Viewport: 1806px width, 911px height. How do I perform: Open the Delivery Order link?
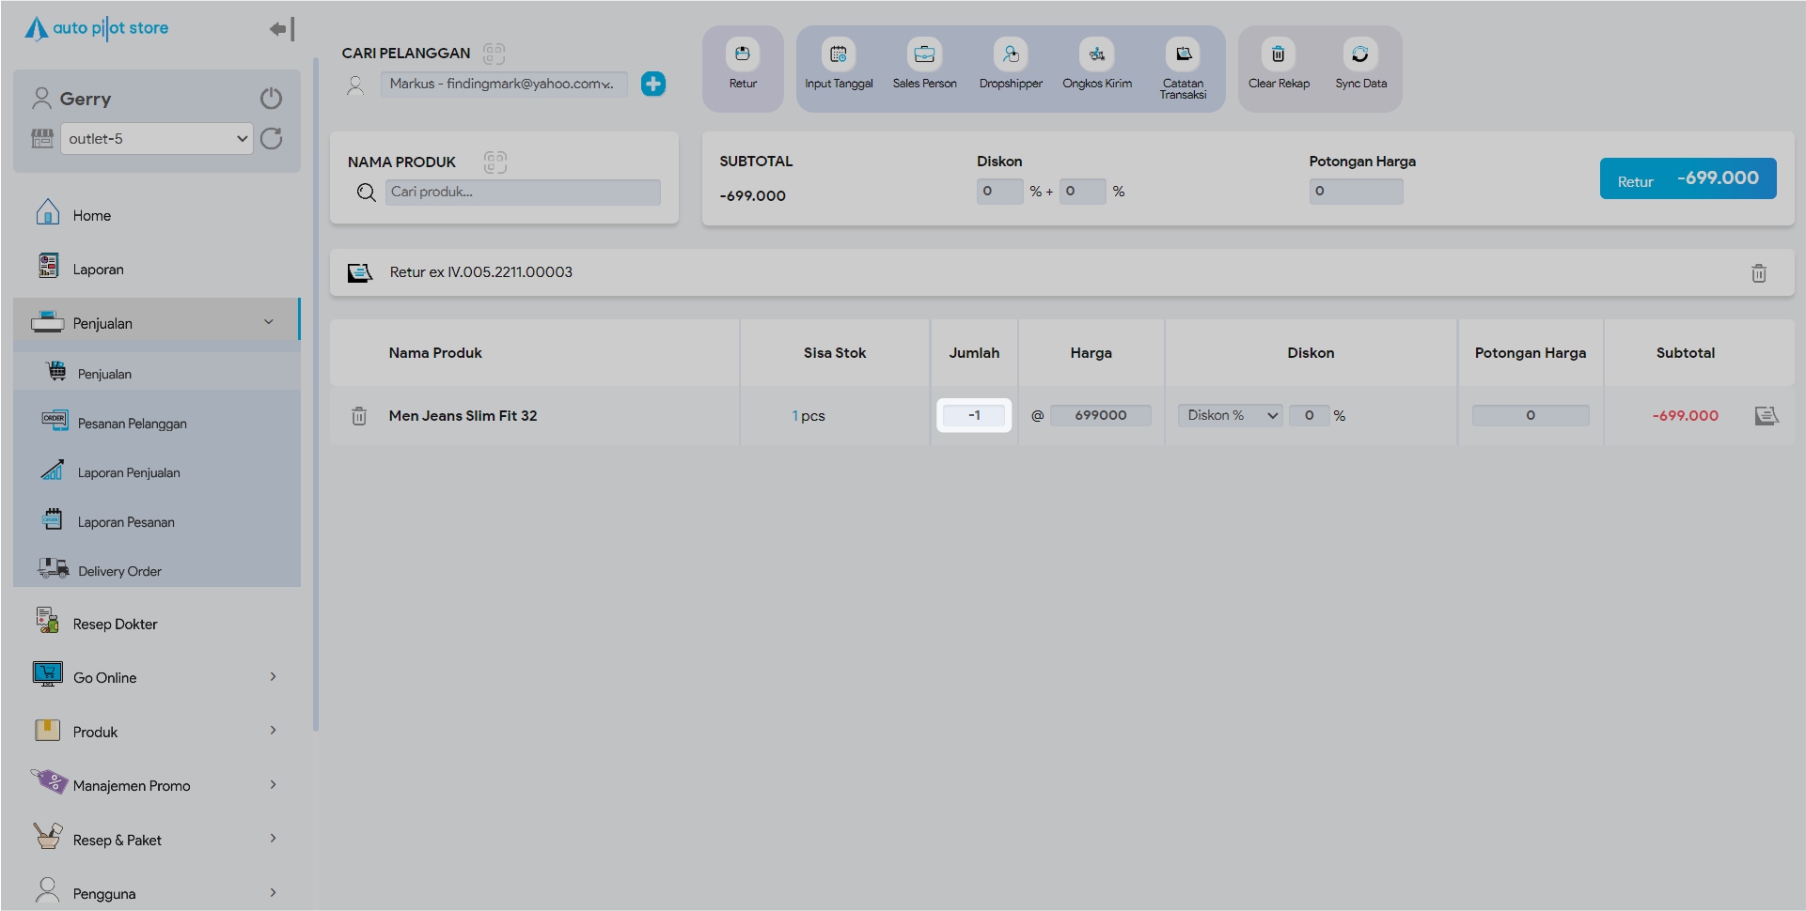pyautogui.click(x=119, y=571)
